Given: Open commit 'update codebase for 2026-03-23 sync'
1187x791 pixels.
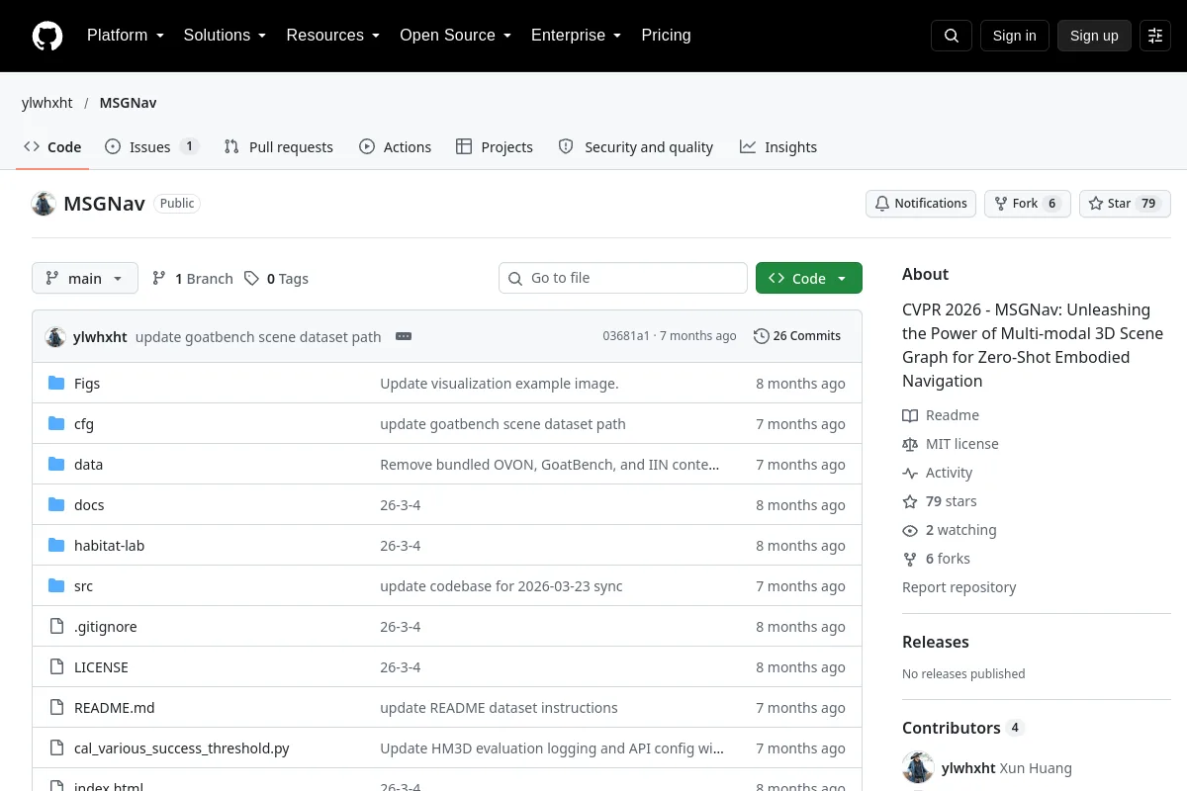Looking at the screenshot, I should click(x=502, y=586).
